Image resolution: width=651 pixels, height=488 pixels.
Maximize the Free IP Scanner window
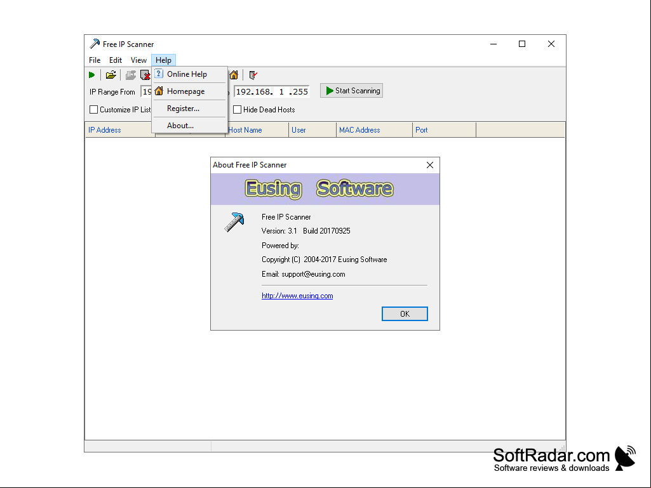(522, 44)
